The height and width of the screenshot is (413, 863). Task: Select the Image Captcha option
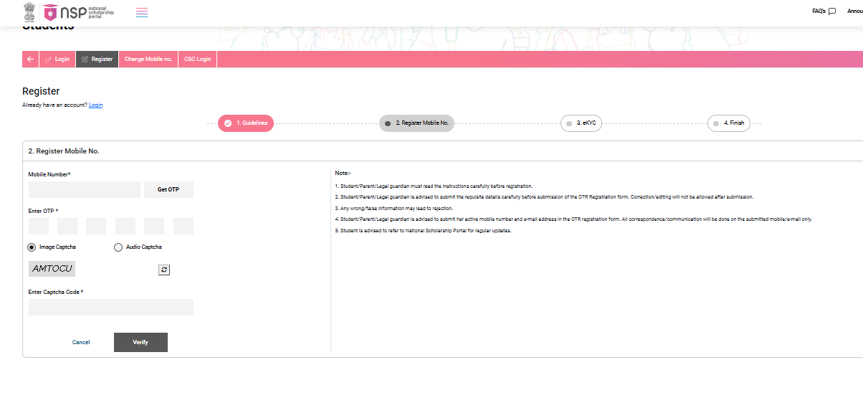[x=32, y=247]
